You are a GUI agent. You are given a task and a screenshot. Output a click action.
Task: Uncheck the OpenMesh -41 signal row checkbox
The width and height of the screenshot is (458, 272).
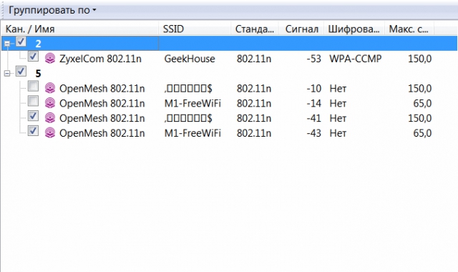click(33, 116)
